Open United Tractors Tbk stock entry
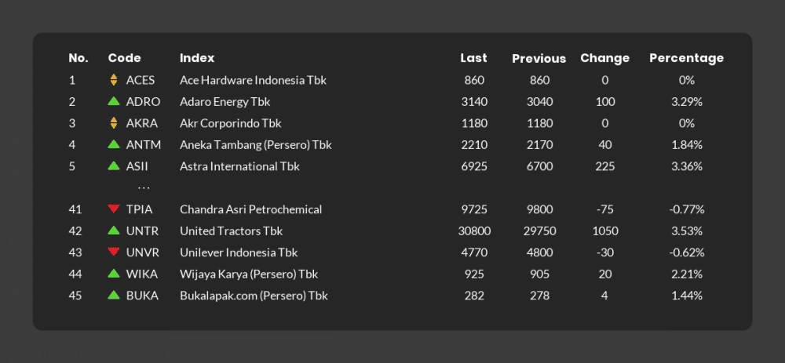The height and width of the screenshot is (363, 785). click(x=232, y=231)
